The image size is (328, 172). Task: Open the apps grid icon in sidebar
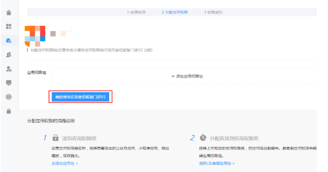pos(9,26)
